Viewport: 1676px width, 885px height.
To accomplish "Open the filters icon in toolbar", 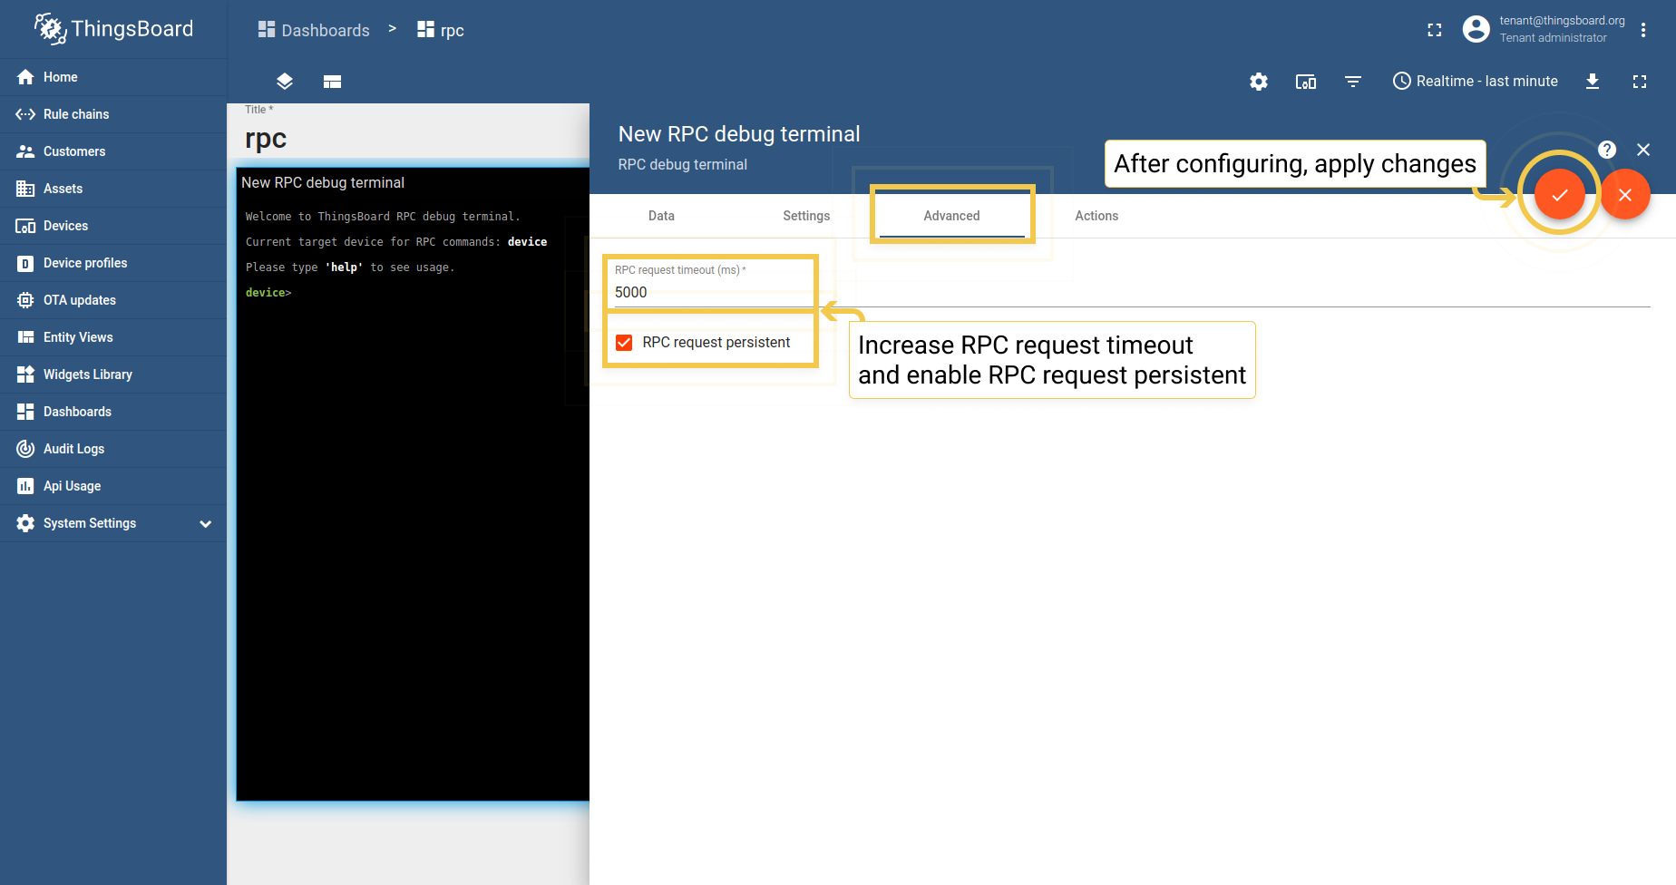I will click(1352, 82).
